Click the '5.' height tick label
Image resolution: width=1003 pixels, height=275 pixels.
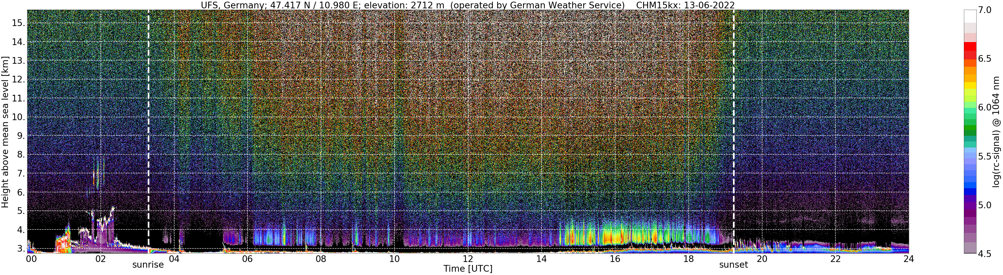pos(21,211)
